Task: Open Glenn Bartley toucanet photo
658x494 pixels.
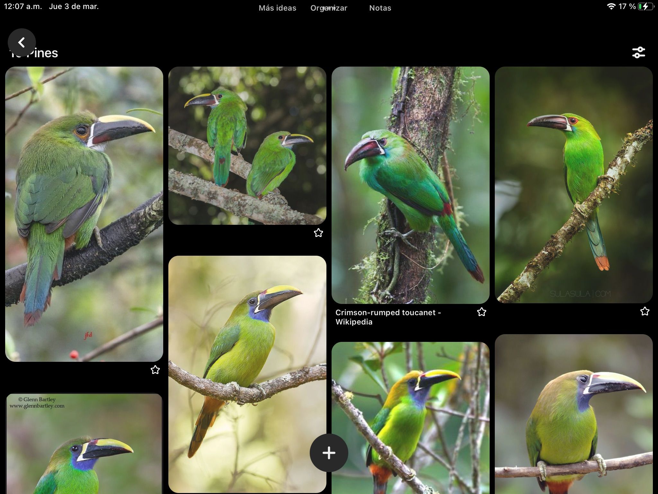Action: pos(84,444)
